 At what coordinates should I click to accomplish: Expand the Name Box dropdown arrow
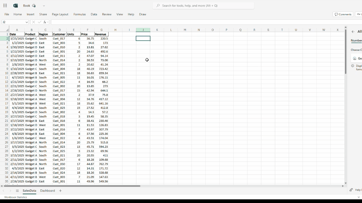27,22
